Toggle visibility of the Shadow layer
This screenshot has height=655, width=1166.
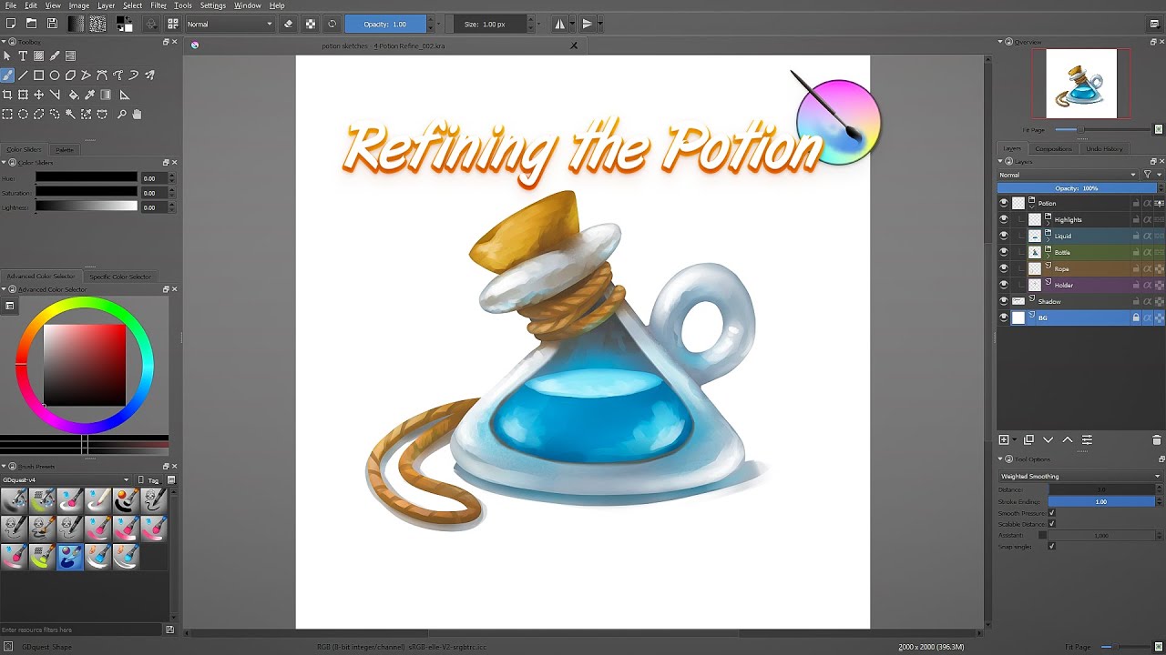pyautogui.click(x=1004, y=301)
